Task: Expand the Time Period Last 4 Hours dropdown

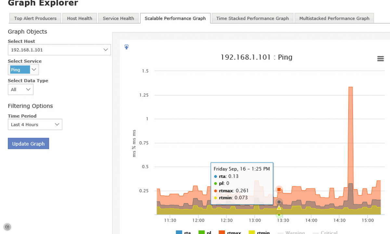Action: pos(35,124)
